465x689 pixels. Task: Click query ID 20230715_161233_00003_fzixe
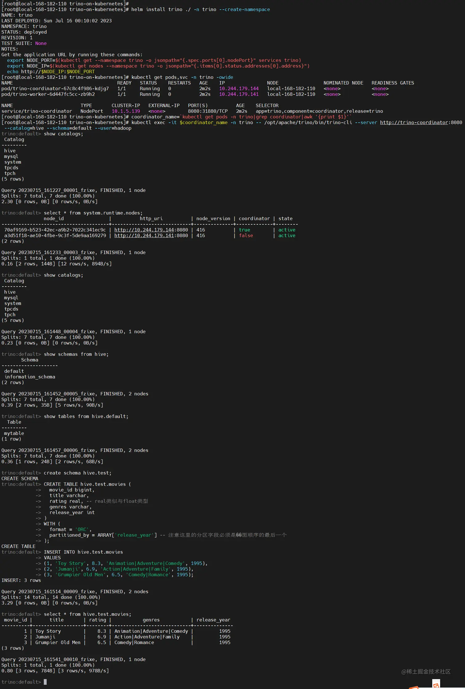pyautogui.click(x=57, y=252)
